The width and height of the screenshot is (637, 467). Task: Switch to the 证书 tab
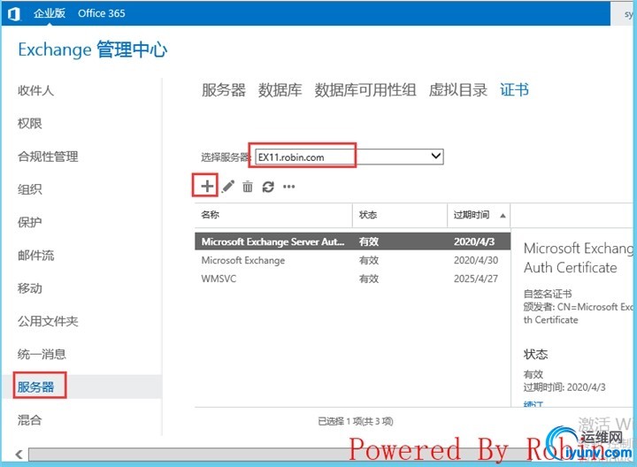click(x=514, y=89)
